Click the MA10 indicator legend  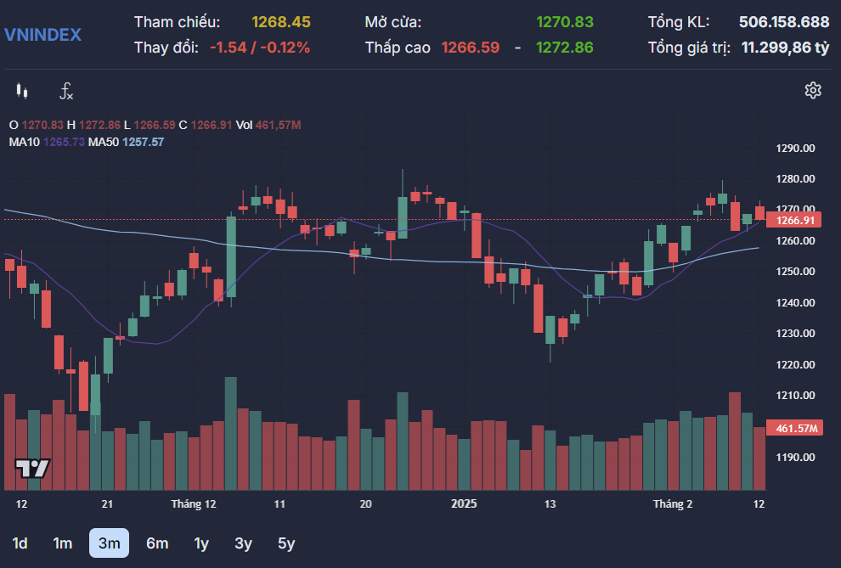47,142
